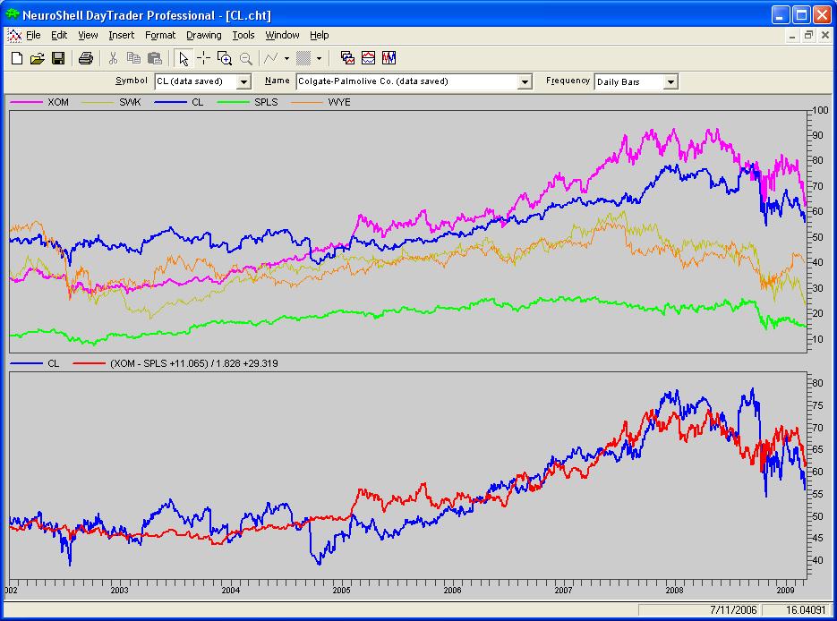Screen dimensions: 837x621
Task: Save the chart with floppy disk icon
Action: 58,58
